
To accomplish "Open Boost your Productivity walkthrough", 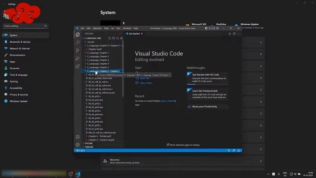I will [x=207, y=107].
